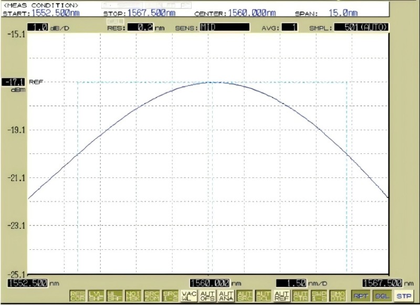Toggle the AUT SRC indicator
This screenshot has width=420, height=306.
point(245,296)
